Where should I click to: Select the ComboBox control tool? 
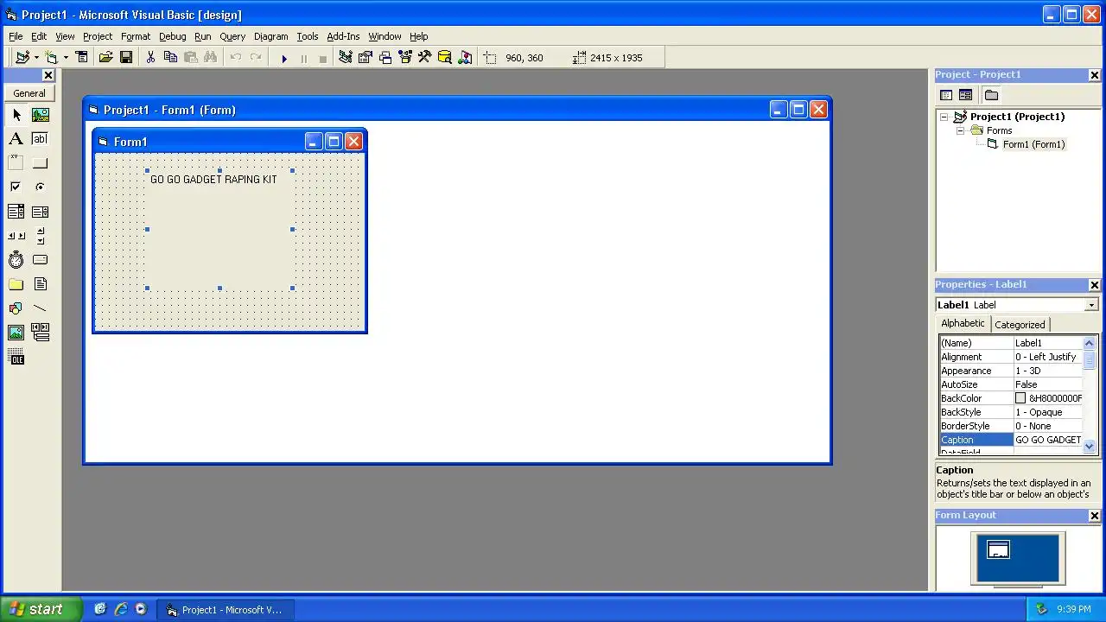pyautogui.click(x=16, y=212)
